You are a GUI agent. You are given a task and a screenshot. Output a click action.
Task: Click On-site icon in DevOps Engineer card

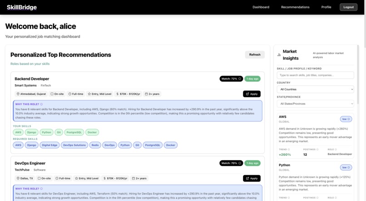[x=39, y=178]
